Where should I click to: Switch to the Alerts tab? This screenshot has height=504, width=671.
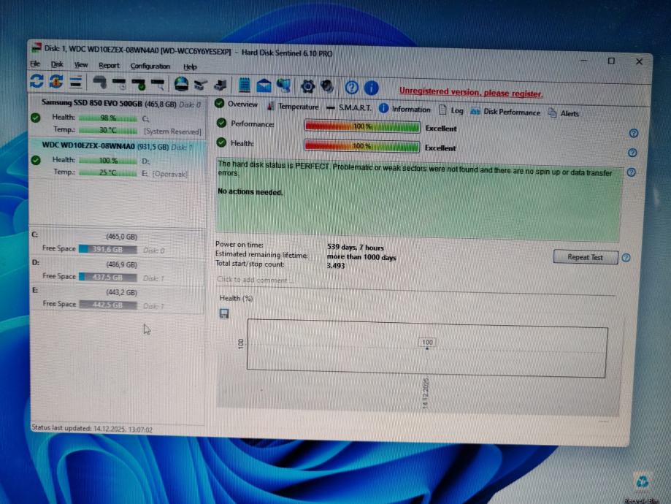pyautogui.click(x=564, y=113)
